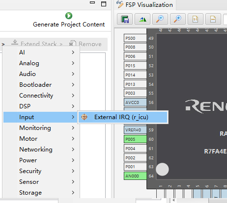227x203 pixels.
Task: Click the Extend Stack icon
Action: tap(15, 43)
